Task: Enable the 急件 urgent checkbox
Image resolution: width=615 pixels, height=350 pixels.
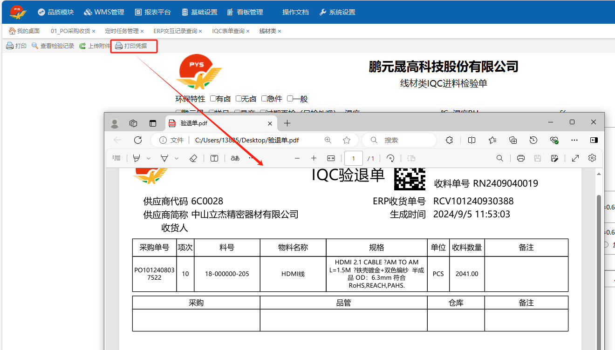Action: pos(264,99)
